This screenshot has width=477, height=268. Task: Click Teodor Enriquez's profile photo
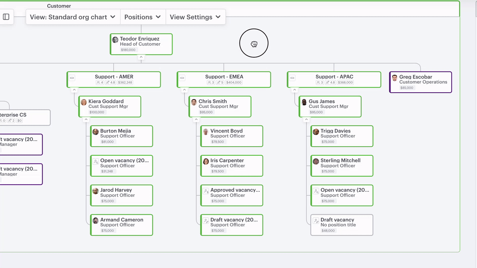point(116,40)
